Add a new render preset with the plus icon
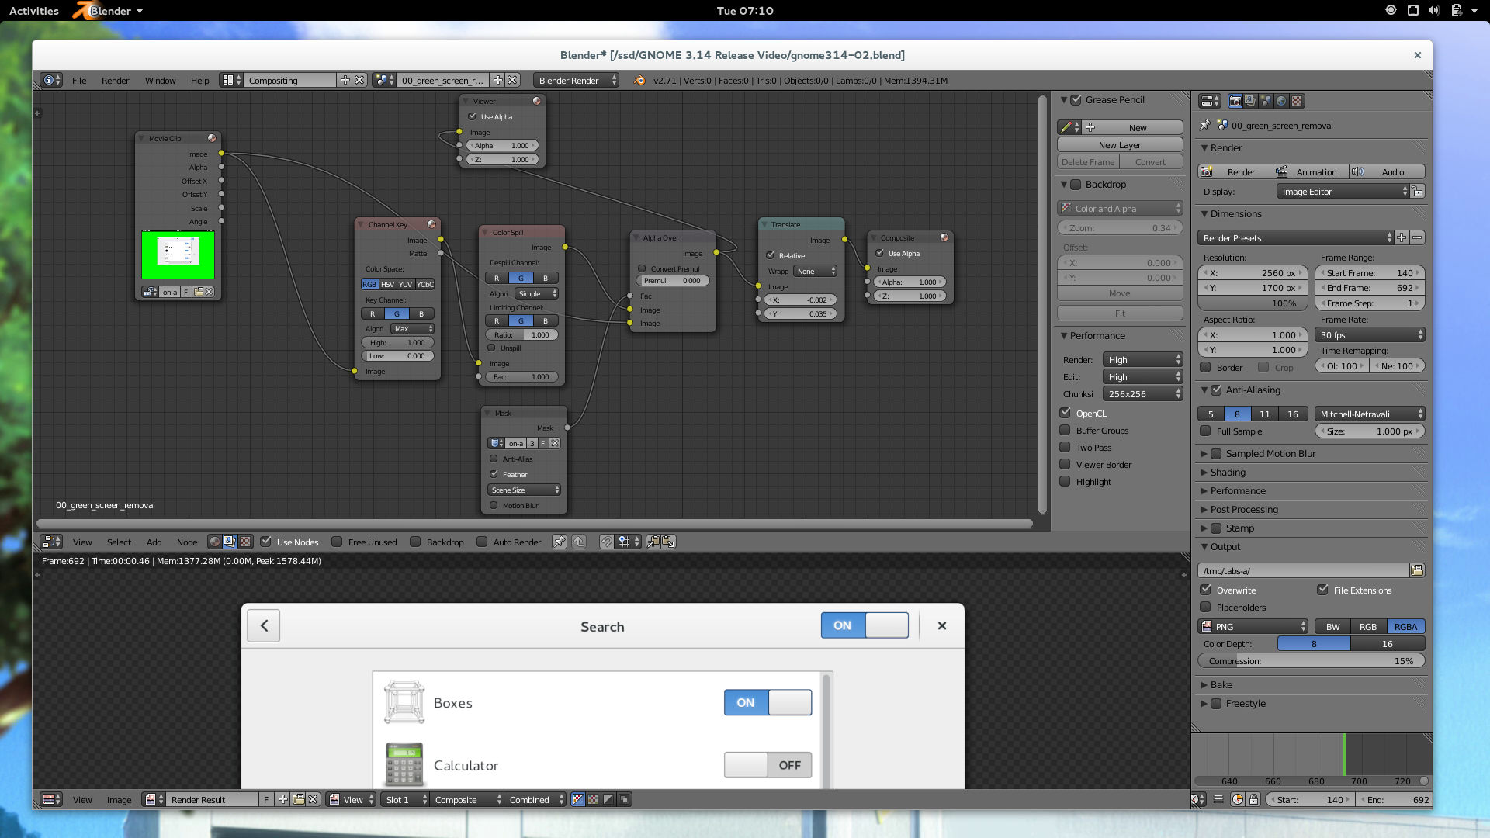1490x838 pixels. pyautogui.click(x=1402, y=238)
